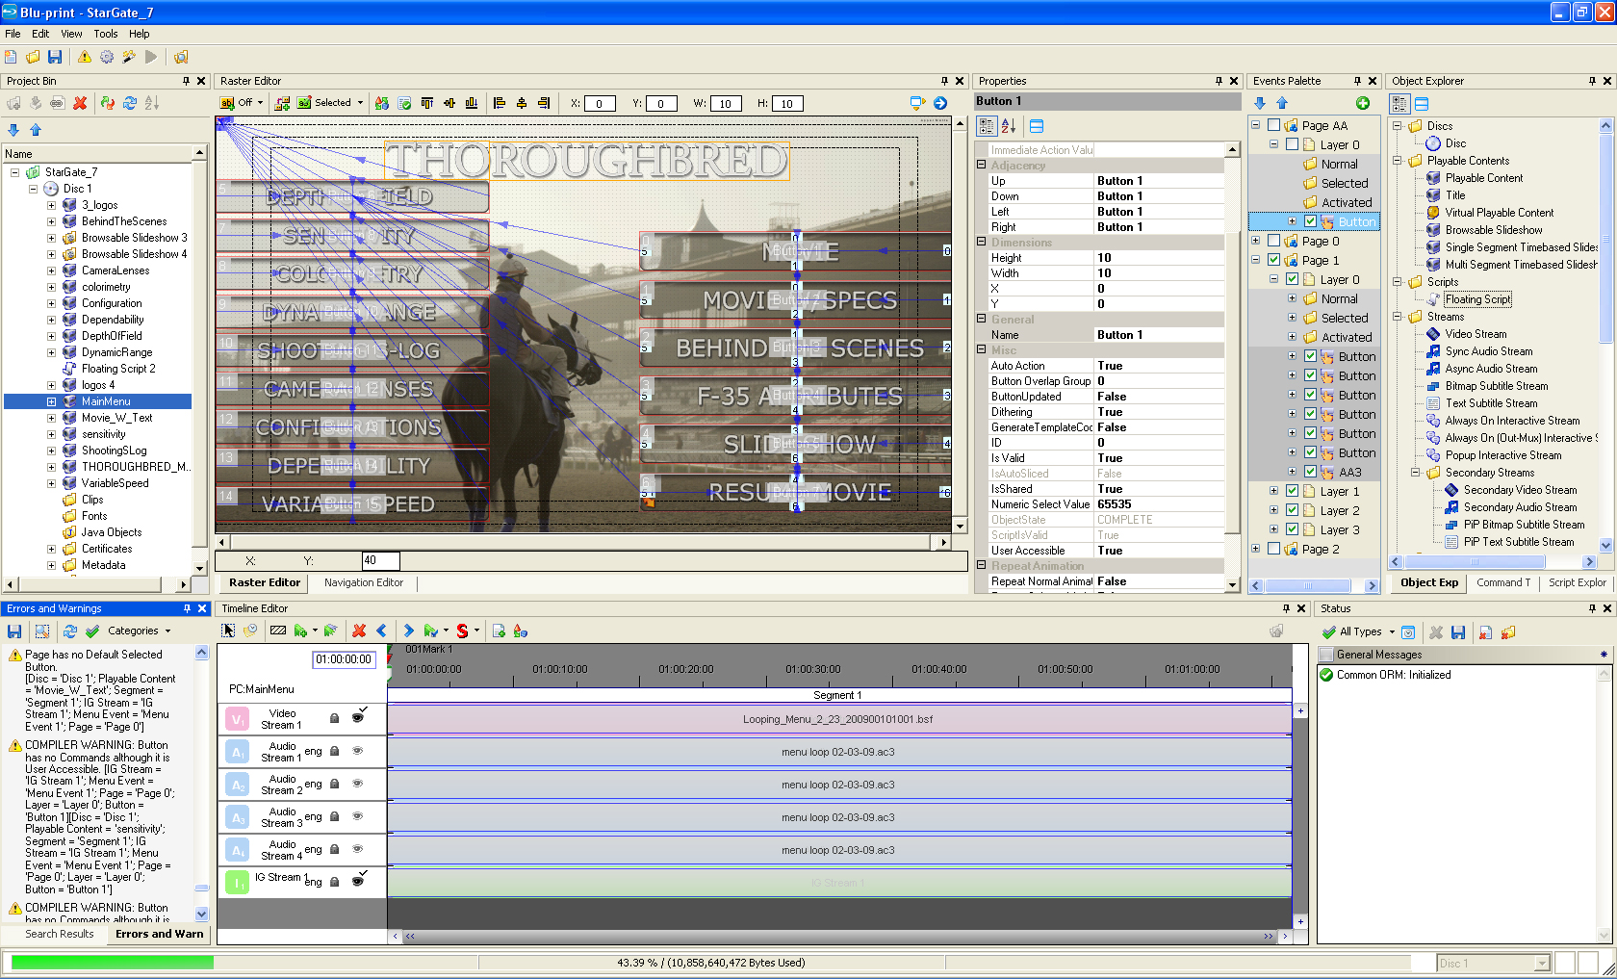Select Floating Script in Object Explorer
This screenshot has width=1617, height=979.
click(1477, 299)
